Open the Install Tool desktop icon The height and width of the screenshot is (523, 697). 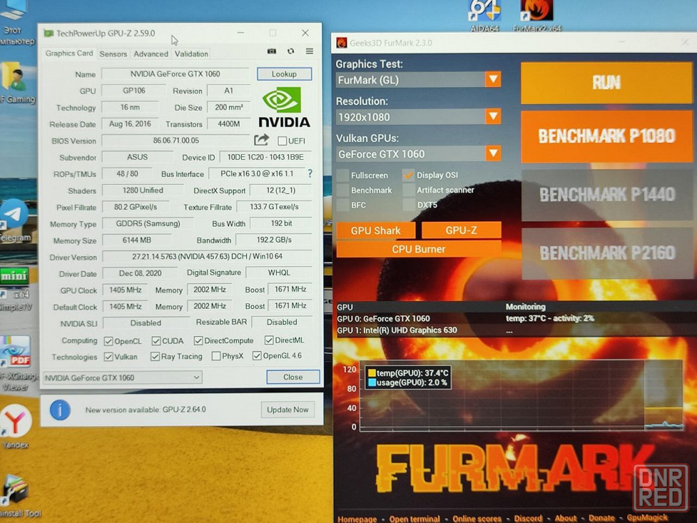18,496
